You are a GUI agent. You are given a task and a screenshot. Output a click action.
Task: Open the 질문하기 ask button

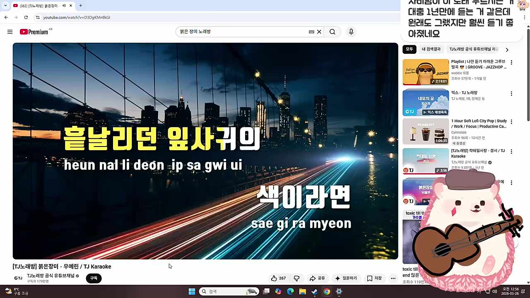coord(346,279)
